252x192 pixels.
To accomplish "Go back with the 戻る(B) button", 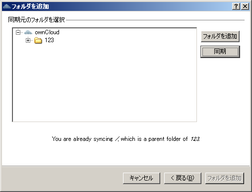I will (x=183, y=178).
